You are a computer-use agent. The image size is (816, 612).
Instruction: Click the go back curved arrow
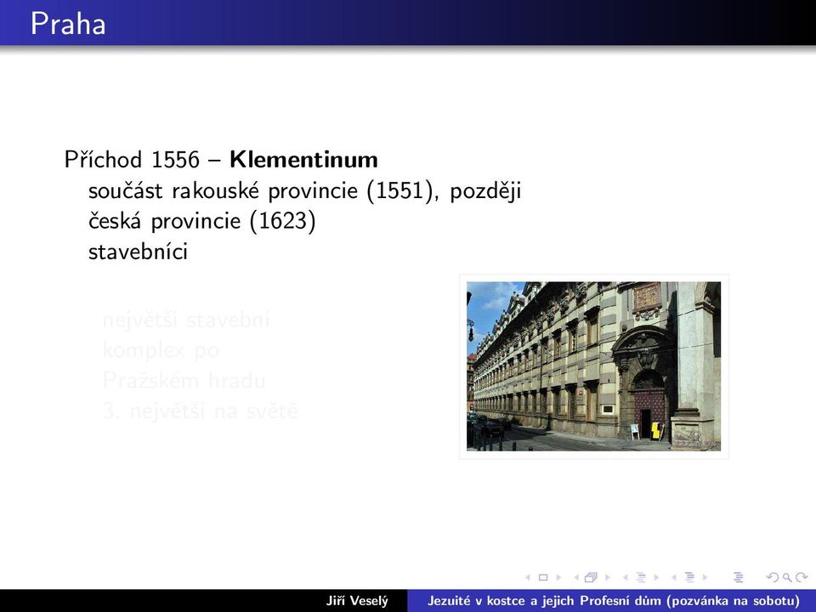773,577
